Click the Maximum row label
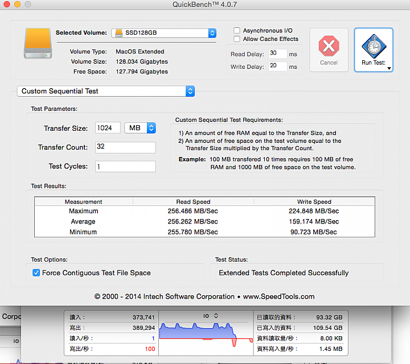 84,211
